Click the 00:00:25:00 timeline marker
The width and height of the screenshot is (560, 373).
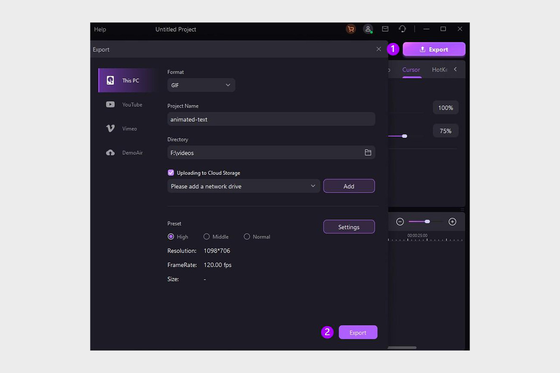pyautogui.click(x=417, y=235)
